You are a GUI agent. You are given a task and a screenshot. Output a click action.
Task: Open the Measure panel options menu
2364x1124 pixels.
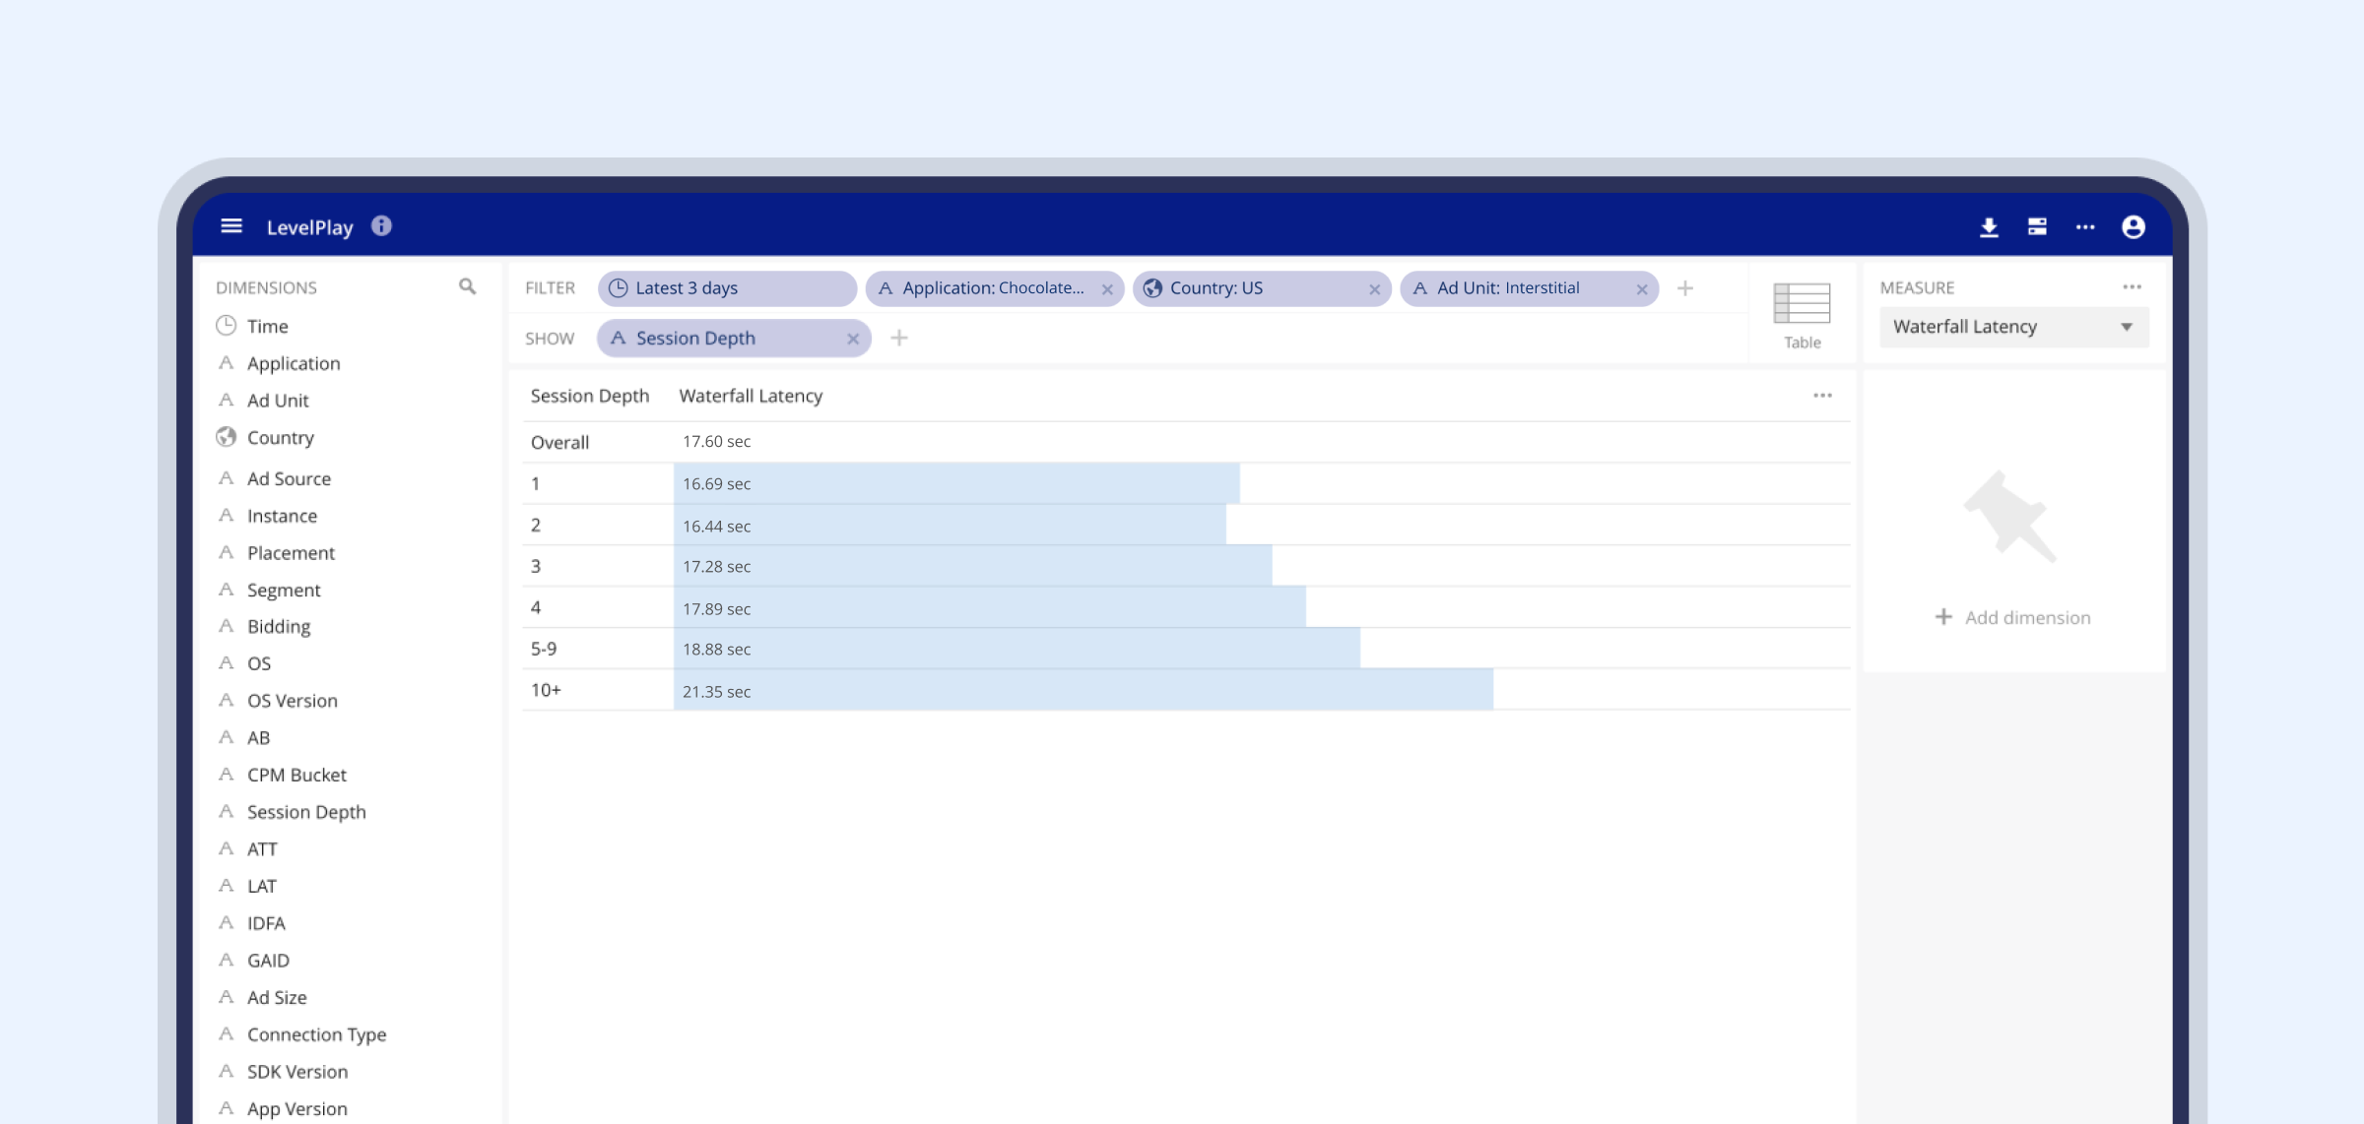coord(2132,287)
